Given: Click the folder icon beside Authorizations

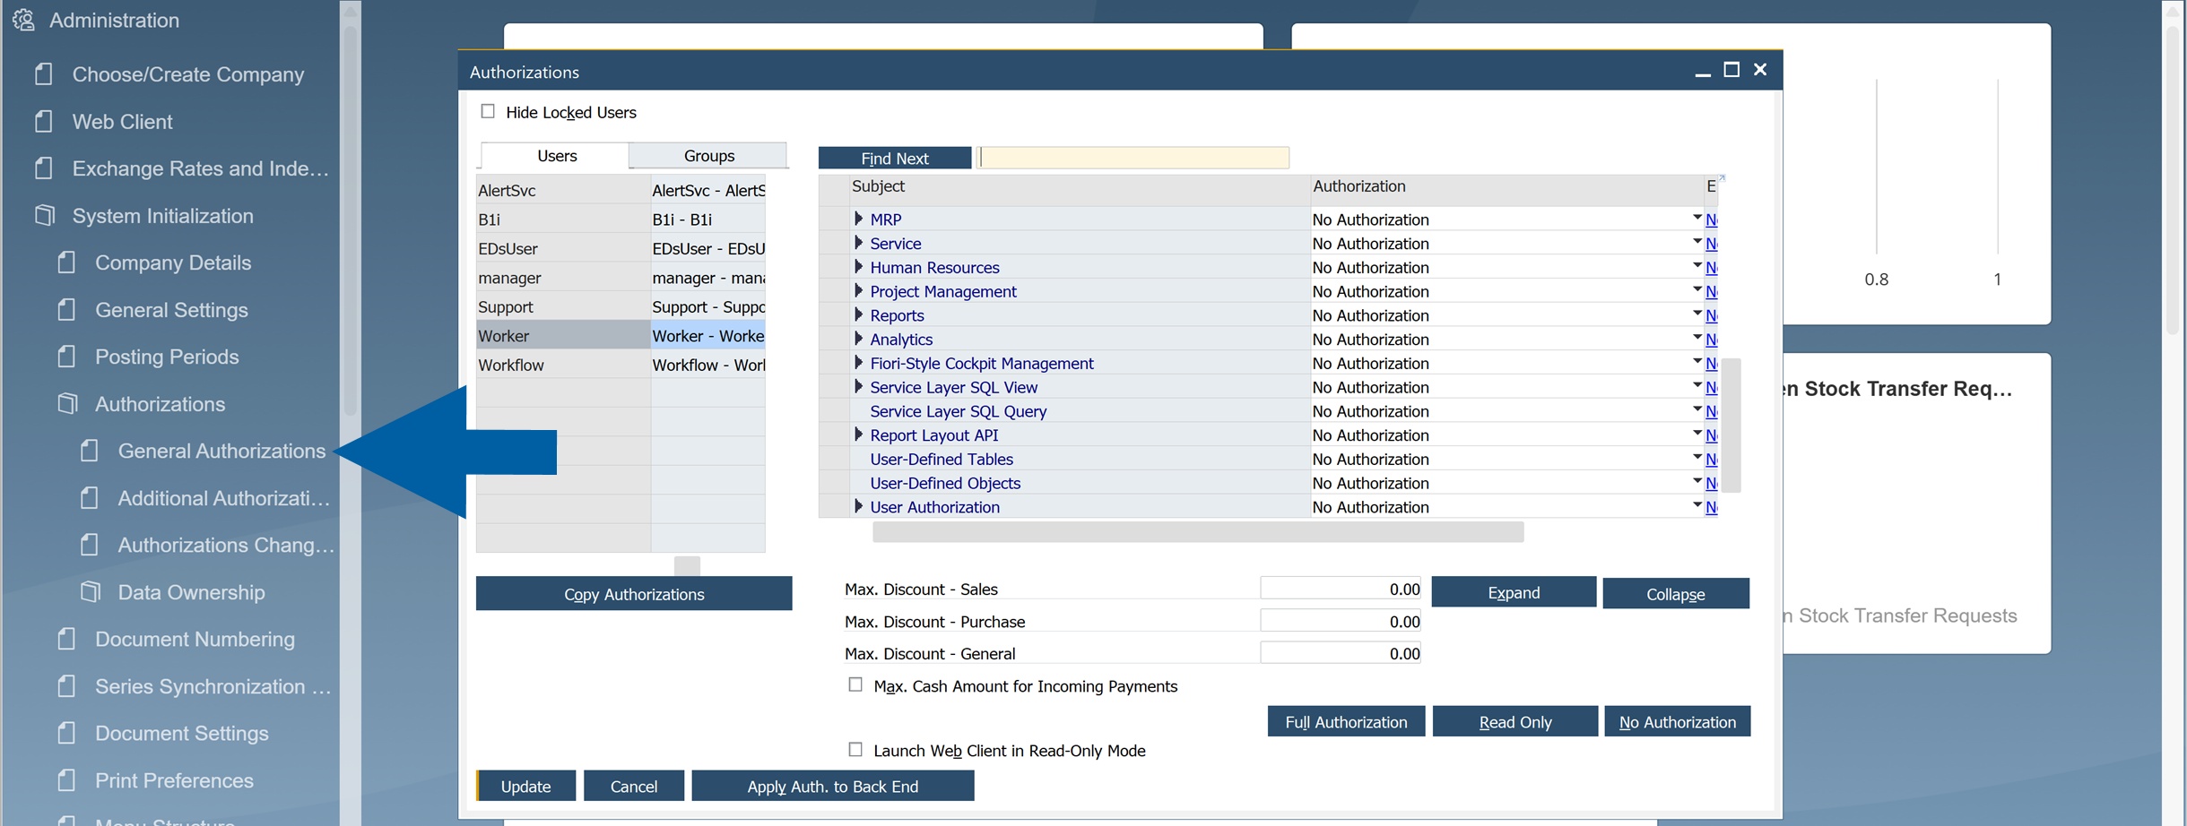Looking at the screenshot, I should 66,403.
